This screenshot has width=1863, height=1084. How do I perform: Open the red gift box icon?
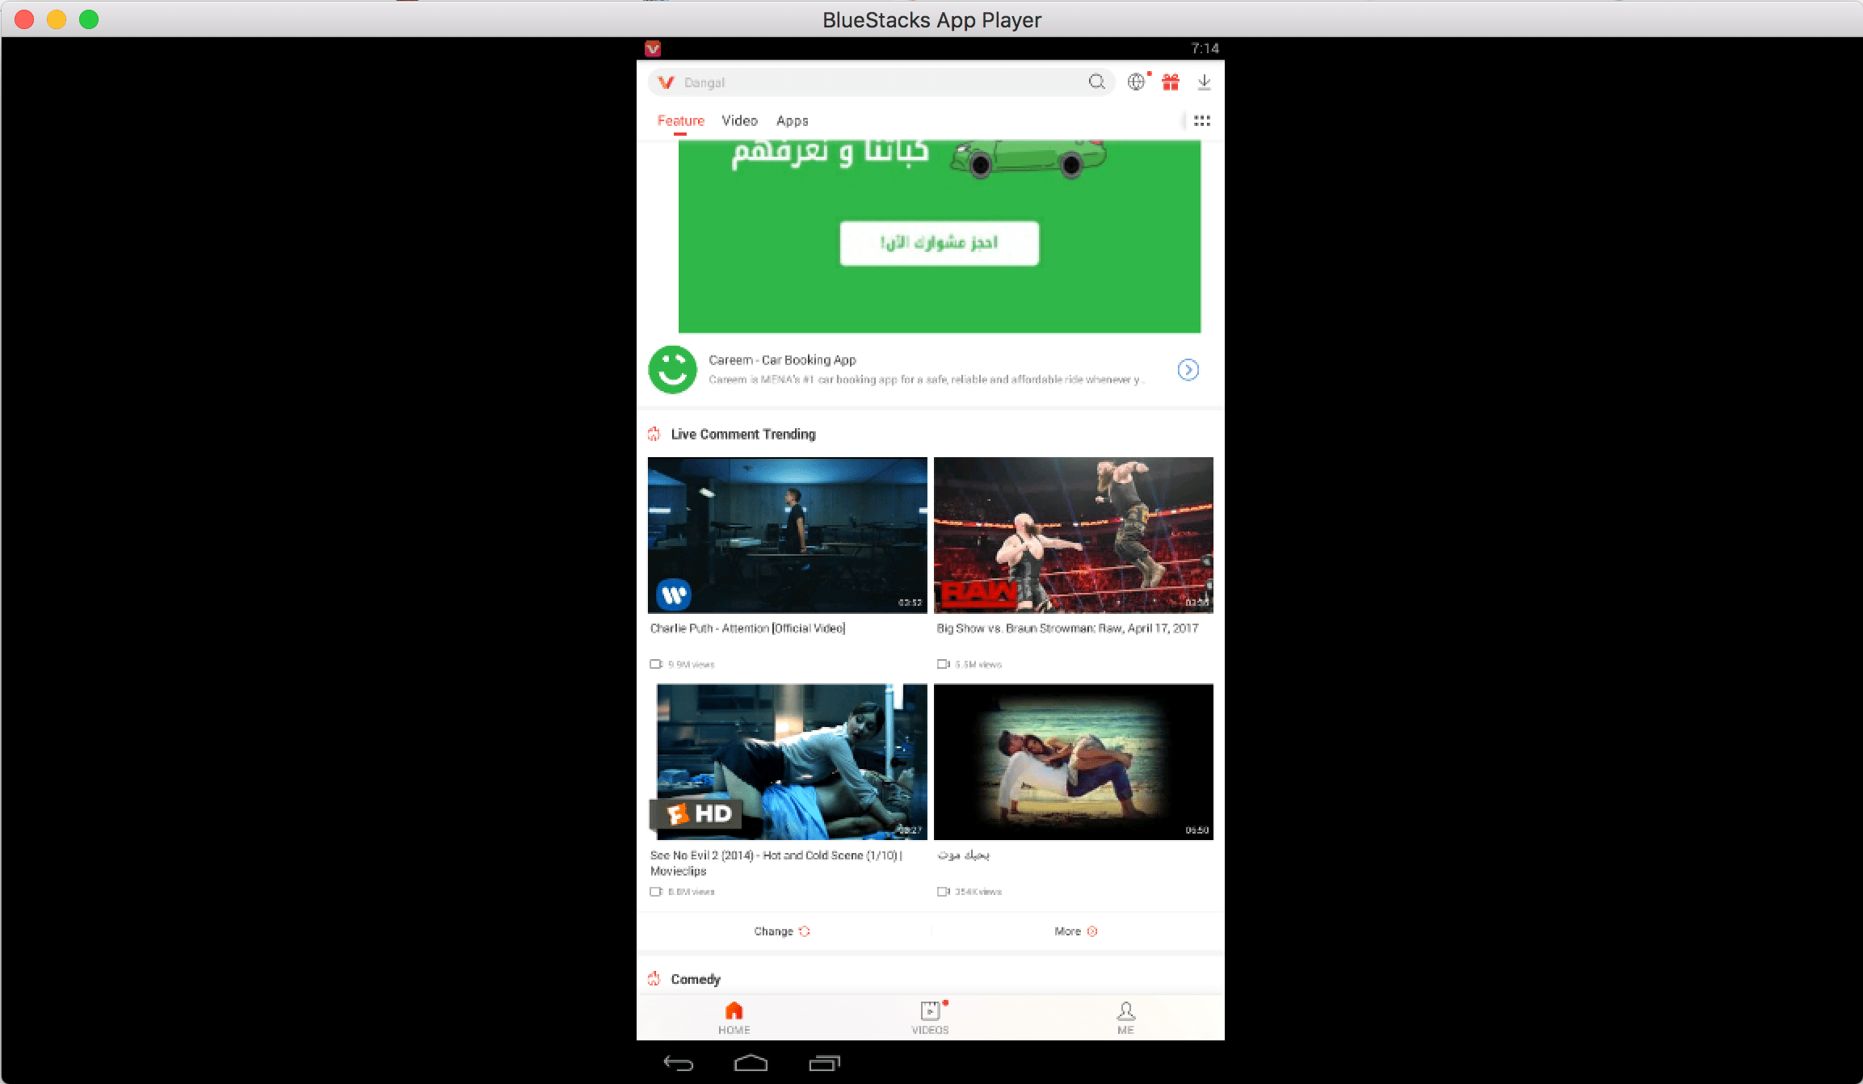(1171, 82)
